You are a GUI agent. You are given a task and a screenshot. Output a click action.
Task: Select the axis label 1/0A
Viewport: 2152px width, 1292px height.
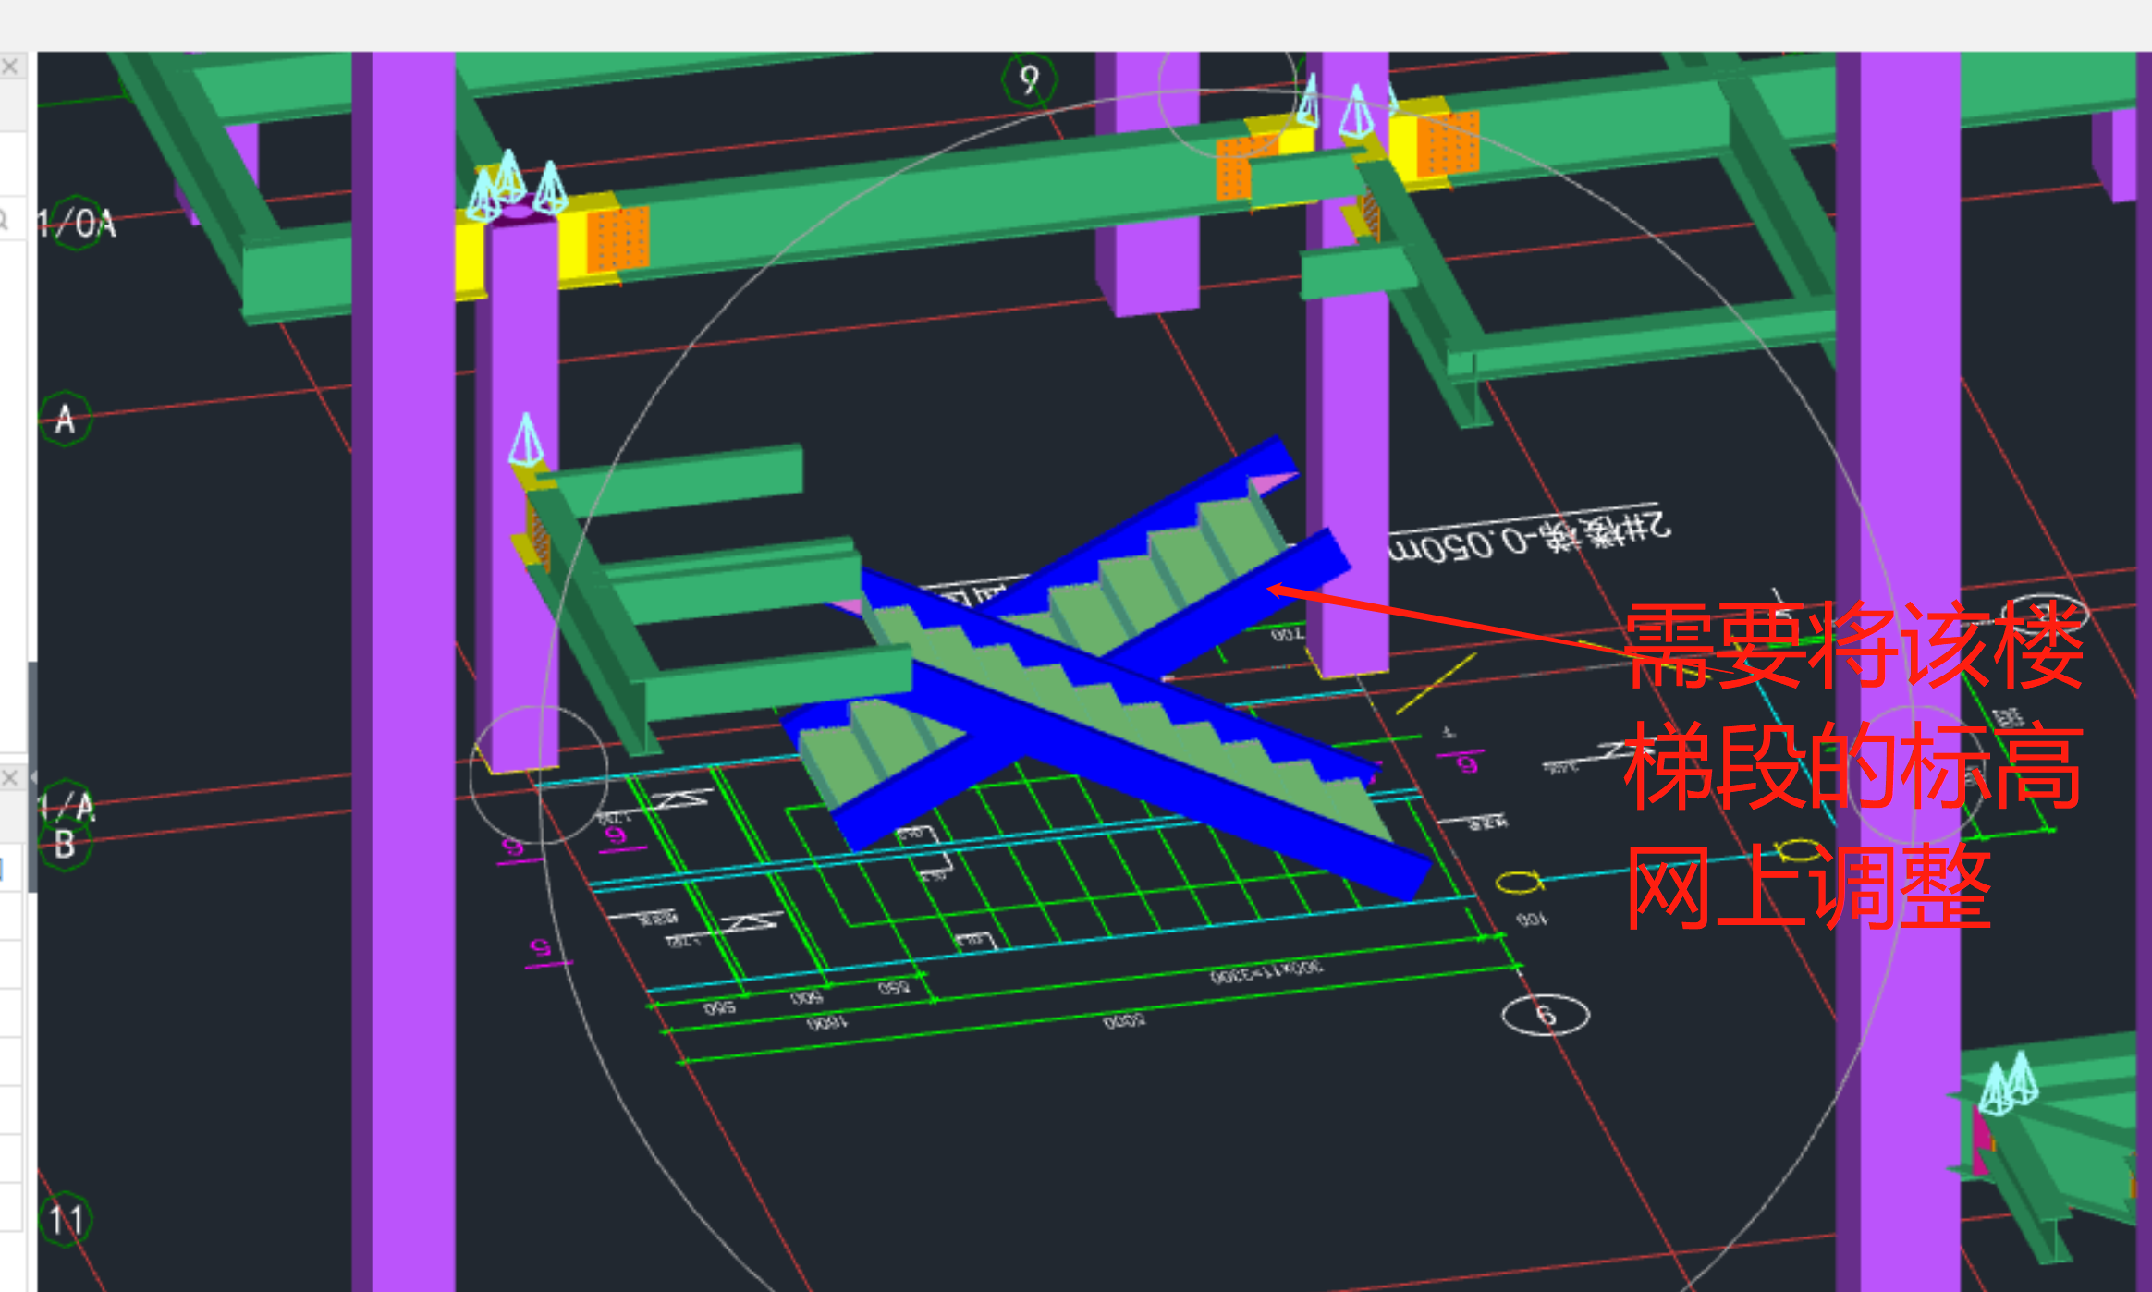(x=77, y=224)
